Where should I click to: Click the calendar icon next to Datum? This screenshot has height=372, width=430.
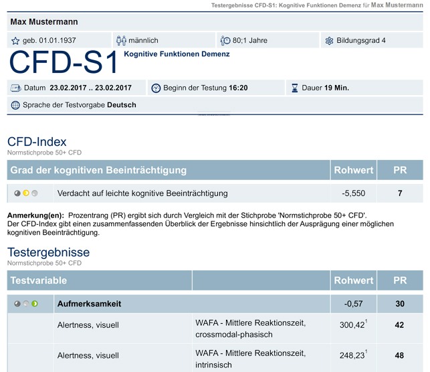tap(15, 88)
